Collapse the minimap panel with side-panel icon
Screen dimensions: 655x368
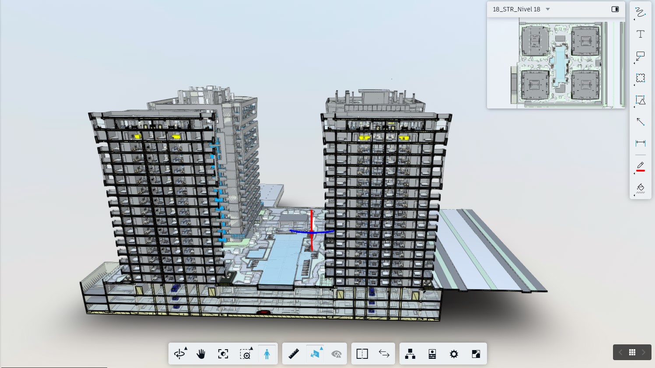coord(615,9)
